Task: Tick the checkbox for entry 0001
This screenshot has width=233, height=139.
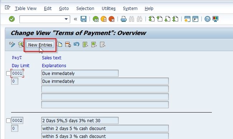Action: point(8,73)
